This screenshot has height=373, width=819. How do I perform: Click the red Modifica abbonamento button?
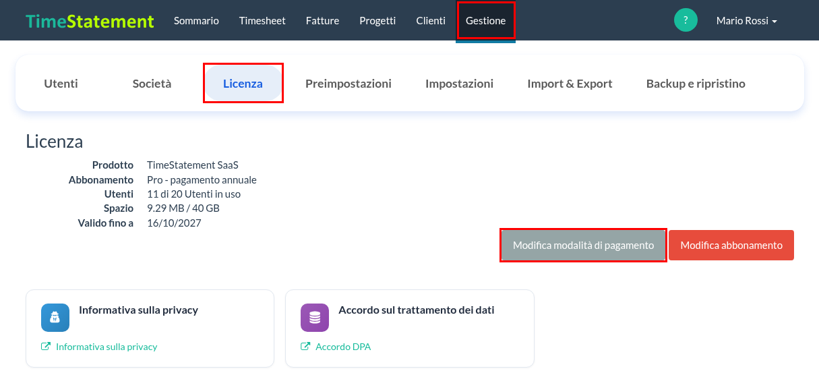pyautogui.click(x=731, y=246)
